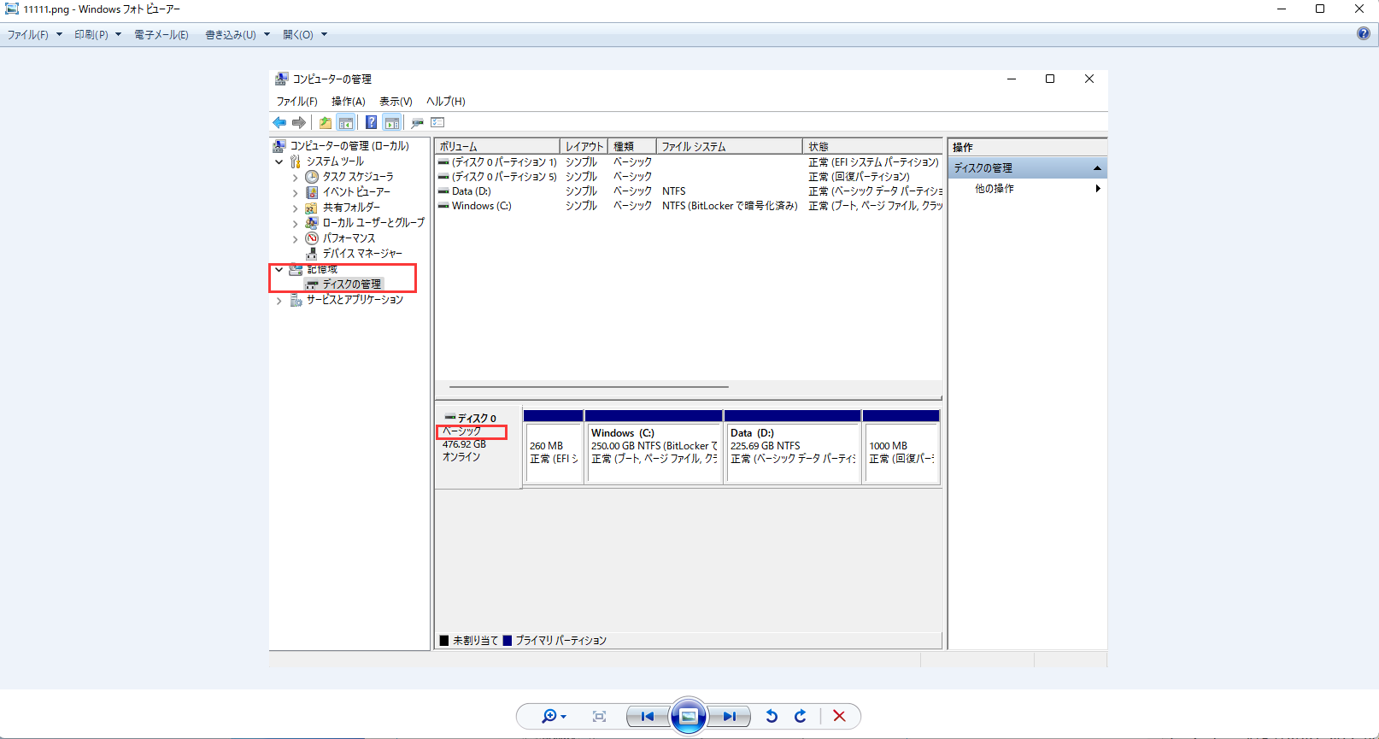The image size is (1379, 739).
Task: Sort by the レイアウト column header
Action: coord(584,146)
